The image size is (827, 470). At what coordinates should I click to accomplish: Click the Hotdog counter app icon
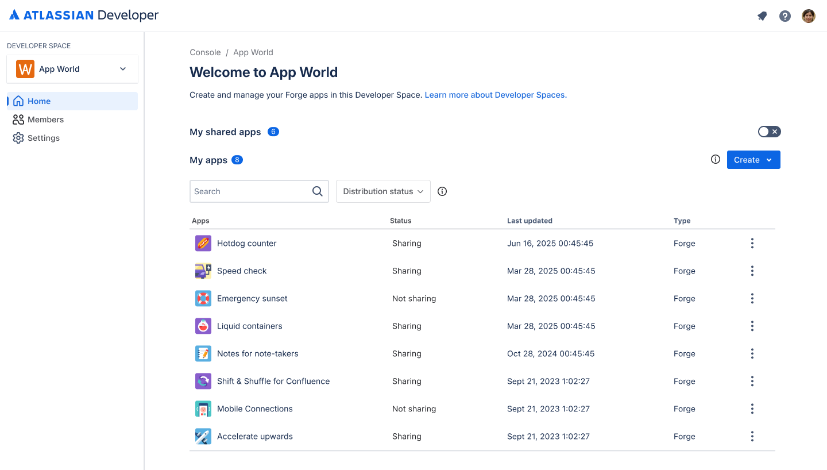click(x=203, y=243)
